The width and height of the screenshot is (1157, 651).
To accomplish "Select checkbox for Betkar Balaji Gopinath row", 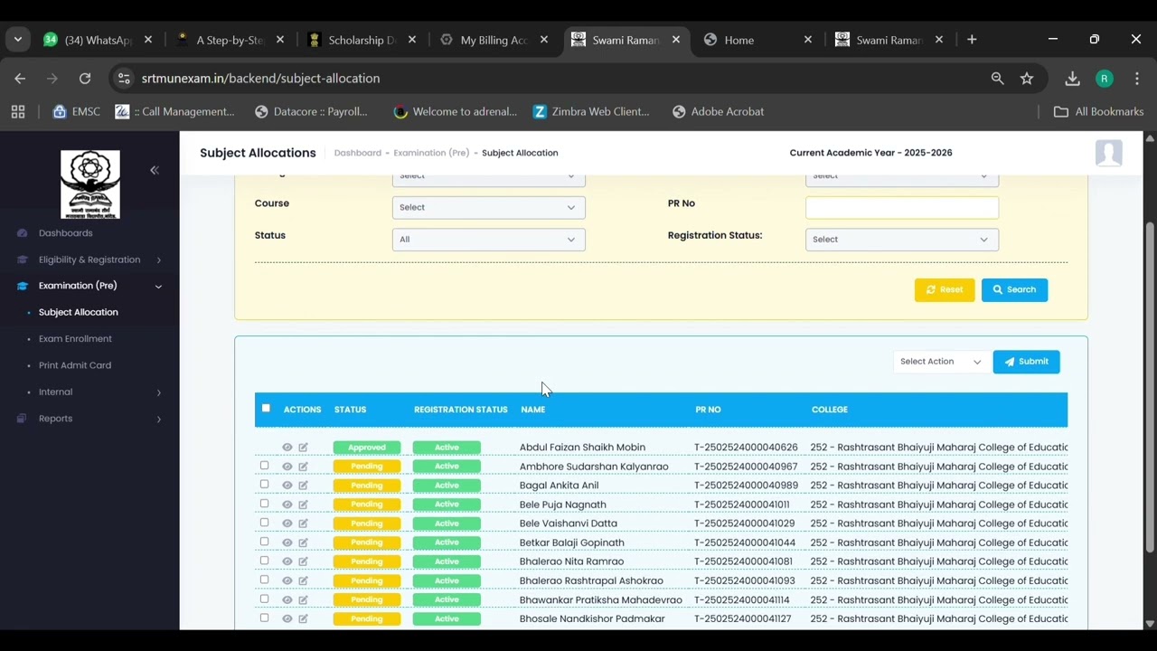I will pos(264,542).
